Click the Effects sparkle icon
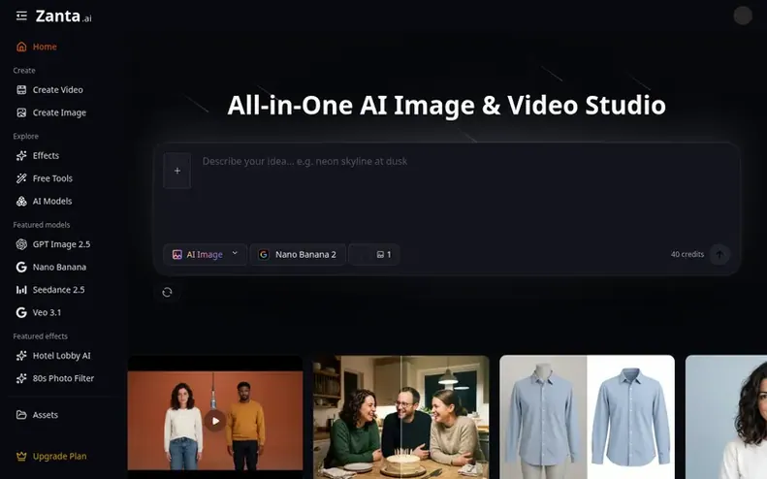Screen dimensions: 767x479 click(21, 155)
